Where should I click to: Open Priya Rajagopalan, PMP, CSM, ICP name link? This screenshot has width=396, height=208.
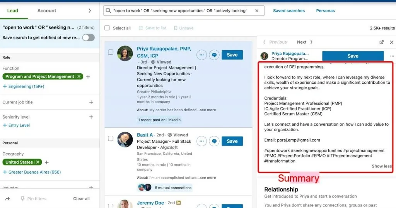[164, 52]
